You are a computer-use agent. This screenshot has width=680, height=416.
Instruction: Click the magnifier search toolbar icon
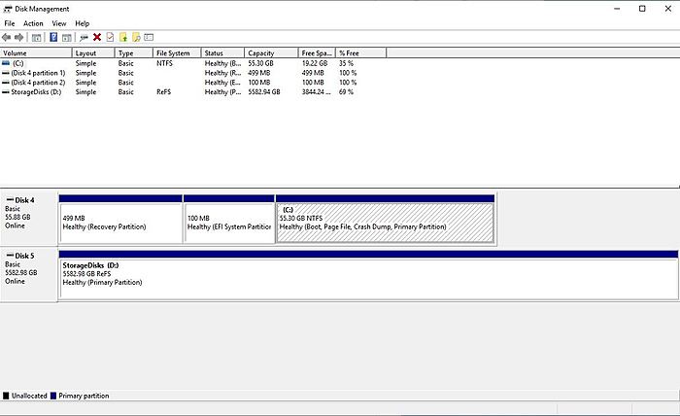click(137, 37)
